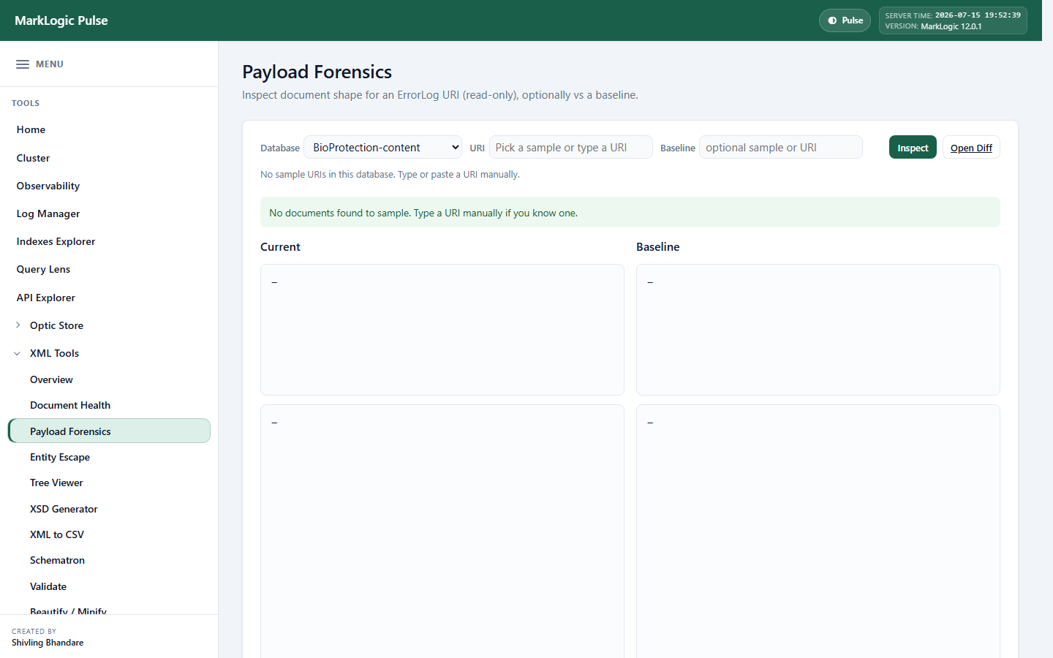Click the Inspect button

coord(913,147)
